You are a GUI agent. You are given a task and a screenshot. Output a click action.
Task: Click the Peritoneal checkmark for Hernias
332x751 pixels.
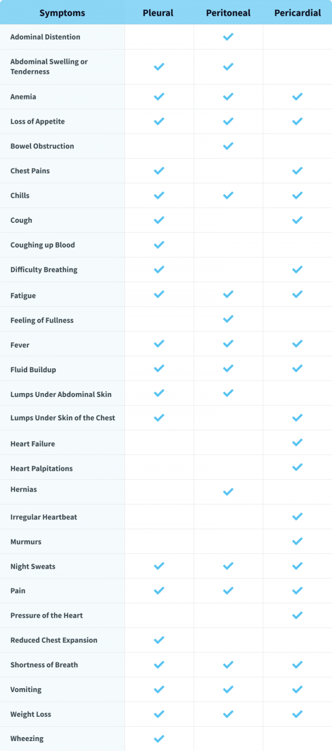(x=228, y=492)
